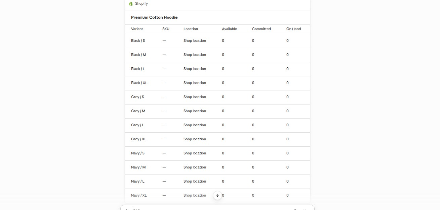Screen dimensions: 440x210
Task: Click the On Hand value for Navy / S
Action: pyautogui.click(x=287, y=153)
